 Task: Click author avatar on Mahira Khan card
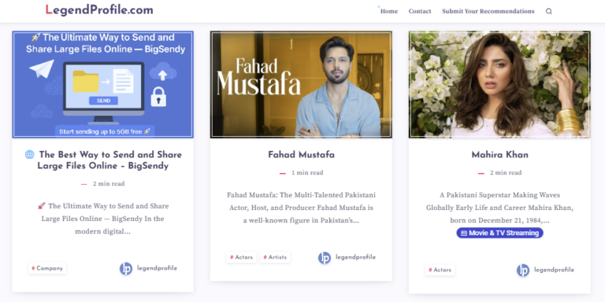[x=523, y=271]
